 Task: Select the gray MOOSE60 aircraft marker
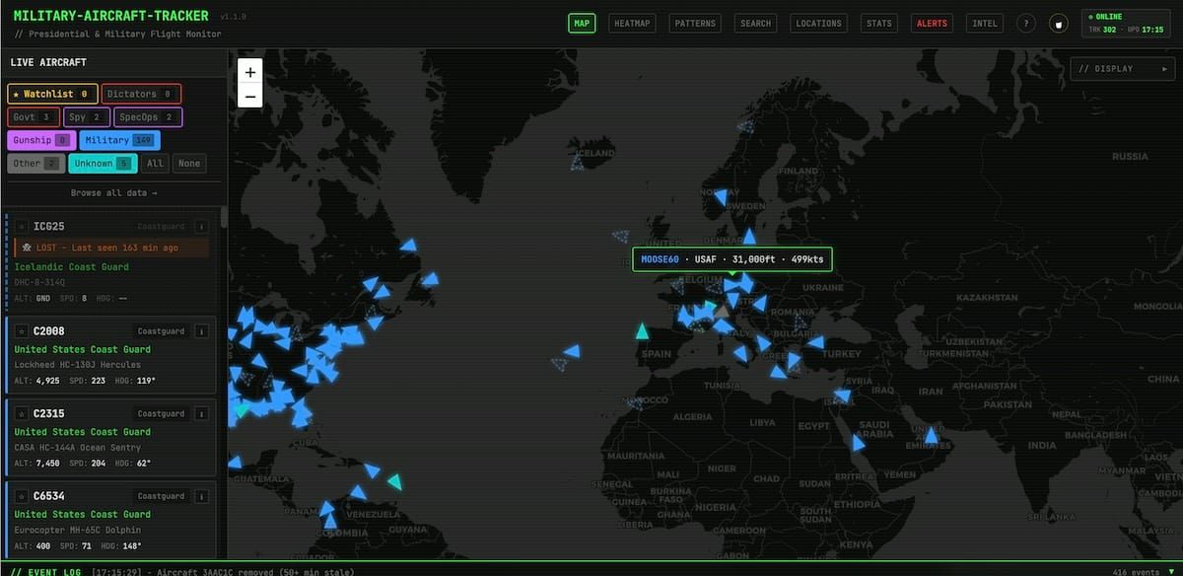point(723,311)
